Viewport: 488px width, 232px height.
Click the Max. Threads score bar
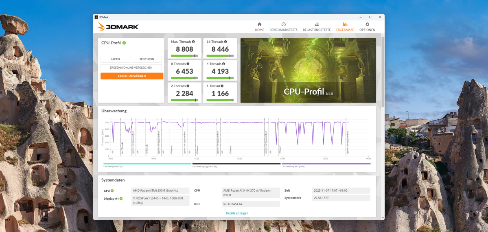click(184, 56)
